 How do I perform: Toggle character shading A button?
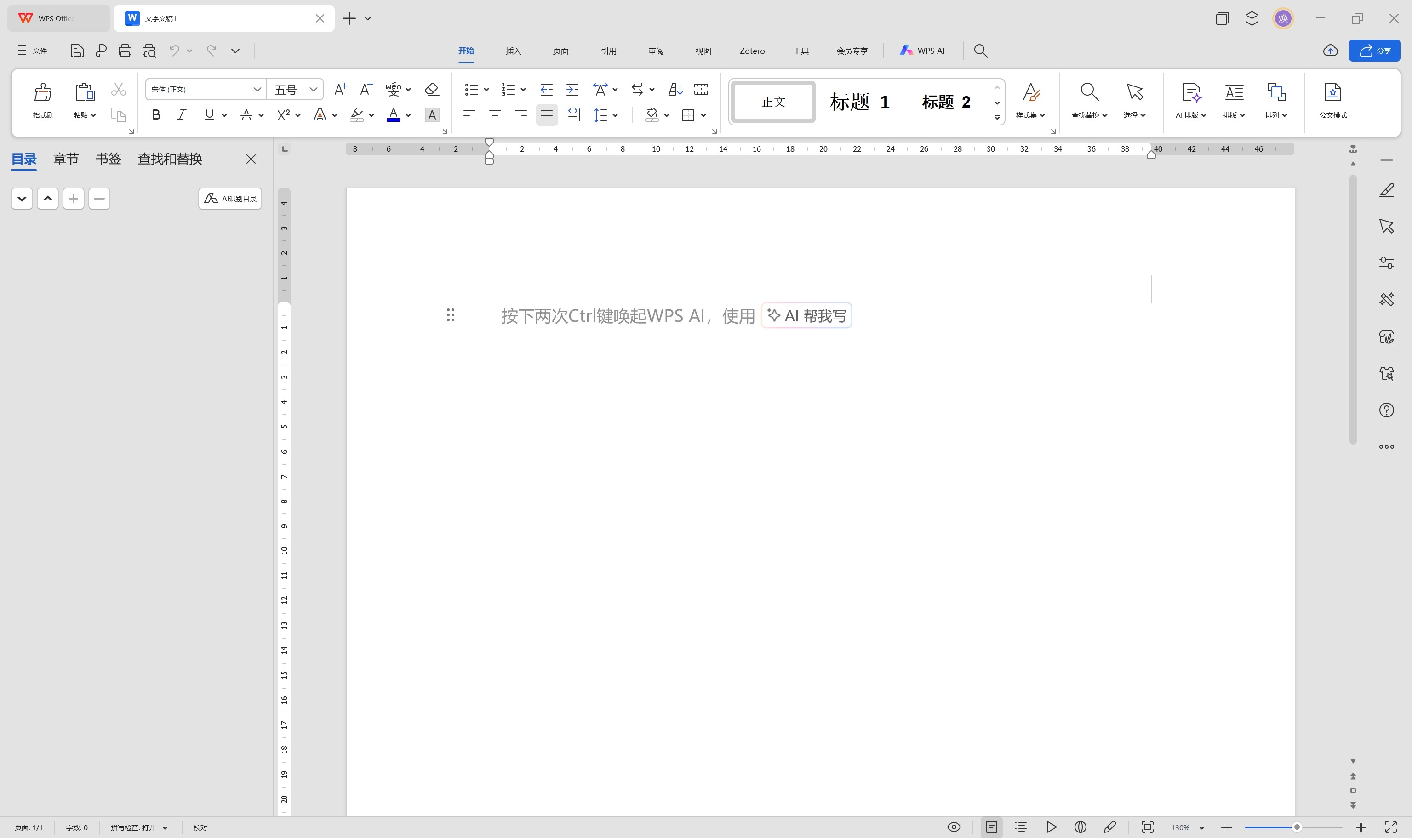tap(432, 115)
